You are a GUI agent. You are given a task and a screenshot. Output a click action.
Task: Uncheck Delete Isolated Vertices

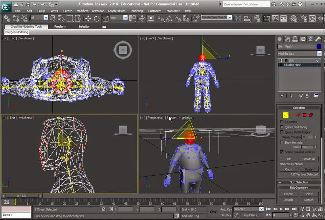point(282,152)
